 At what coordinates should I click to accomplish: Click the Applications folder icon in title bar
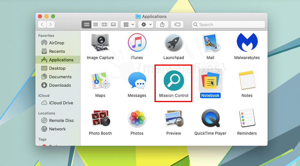click(138, 16)
